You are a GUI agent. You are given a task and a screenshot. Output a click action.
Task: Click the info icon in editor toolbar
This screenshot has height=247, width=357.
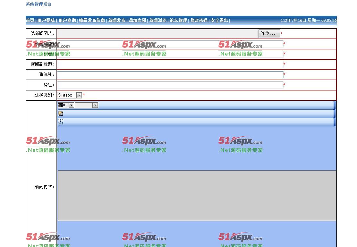[61, 122]
